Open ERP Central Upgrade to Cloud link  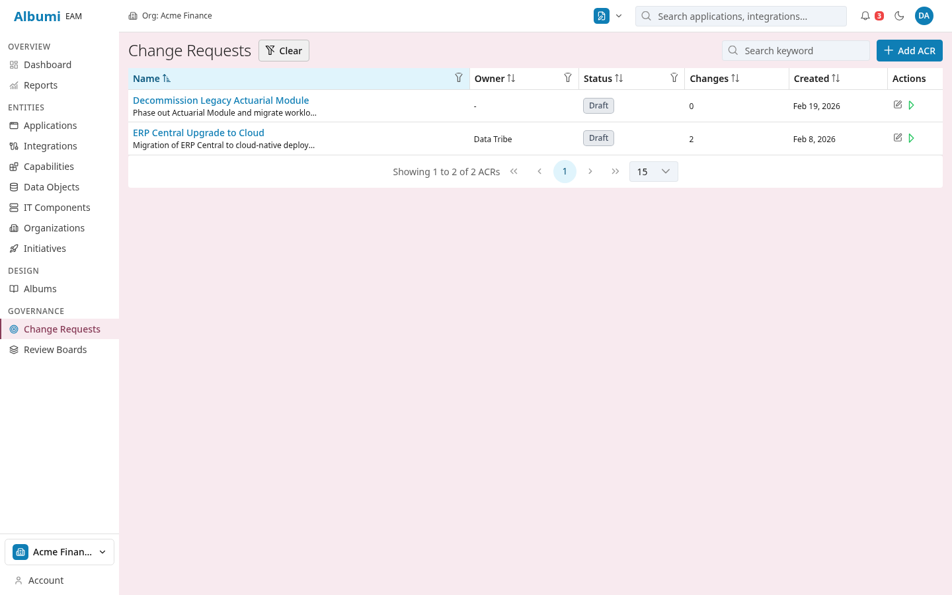[x=198, y=133]
